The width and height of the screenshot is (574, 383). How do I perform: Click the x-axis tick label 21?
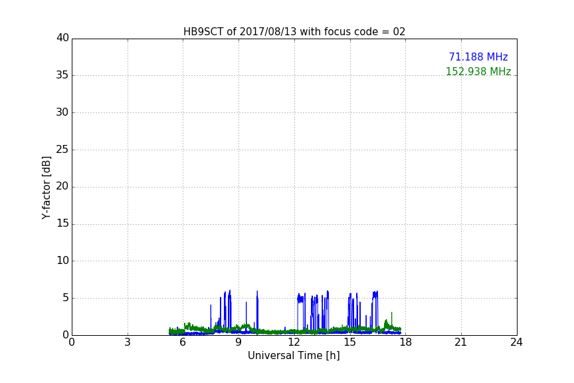(461, 342)
